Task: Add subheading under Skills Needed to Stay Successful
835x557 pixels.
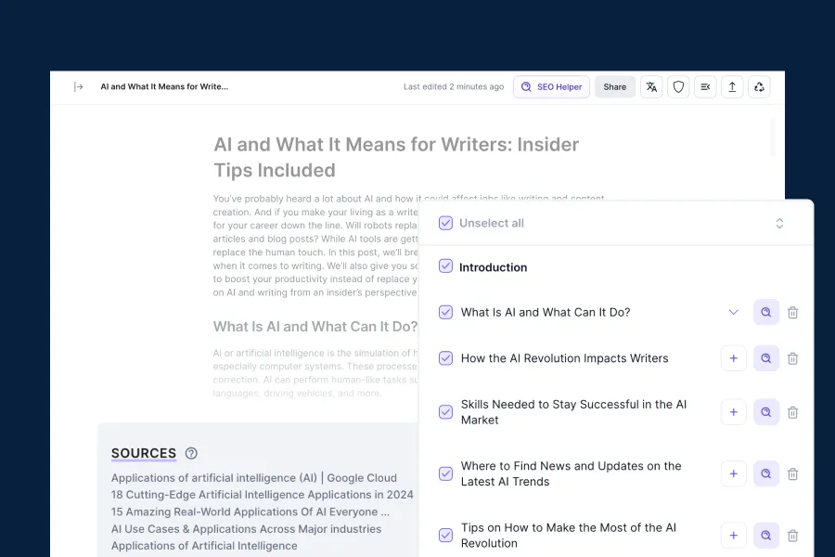Action: click(x=733, y=412)
